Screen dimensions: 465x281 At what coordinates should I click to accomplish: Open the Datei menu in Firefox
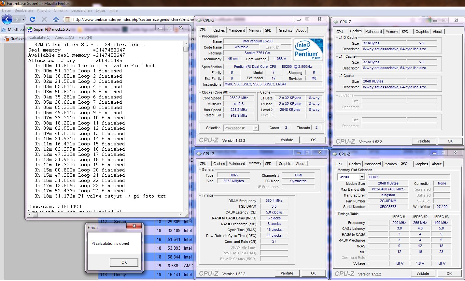click(6, 10)
